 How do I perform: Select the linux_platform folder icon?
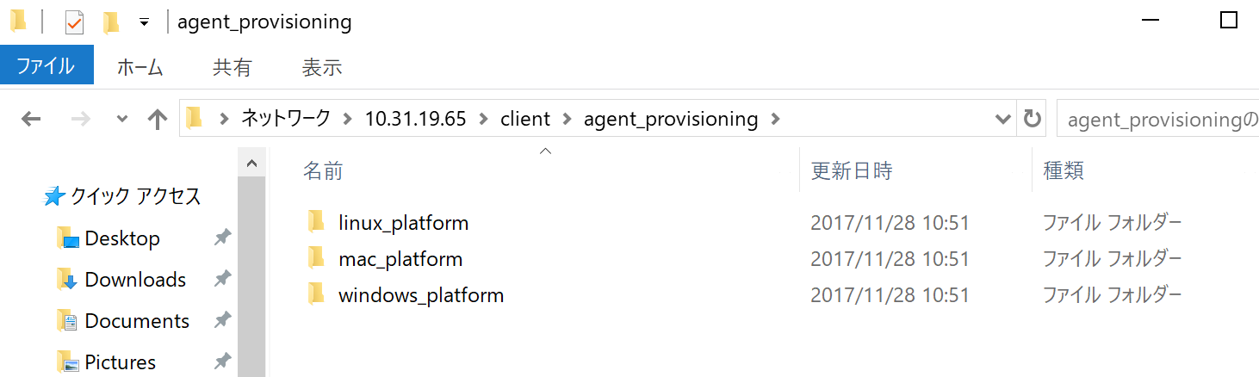[x=316, y=222]
